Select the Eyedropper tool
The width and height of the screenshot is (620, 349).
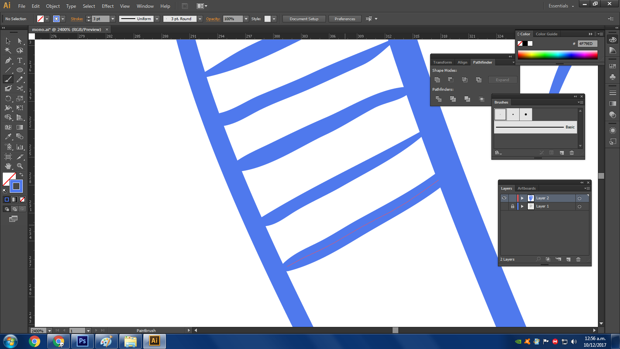click(8, 136)
